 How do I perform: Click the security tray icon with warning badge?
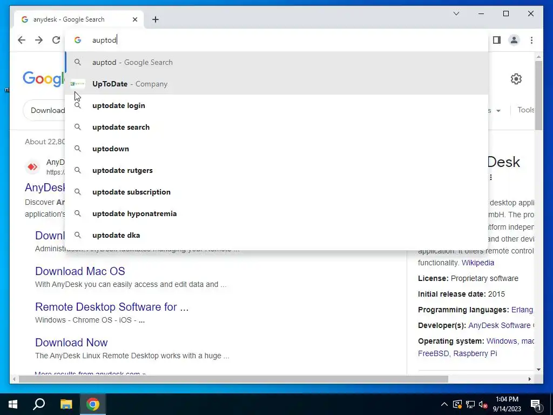[457, 404]
